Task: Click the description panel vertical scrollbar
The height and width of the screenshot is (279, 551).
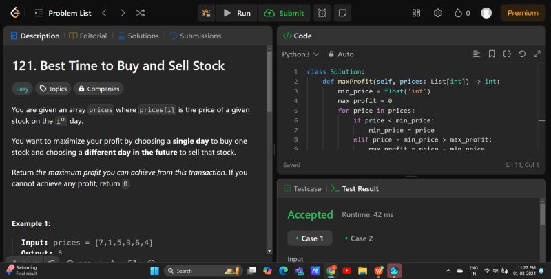Action: point(269,82)
